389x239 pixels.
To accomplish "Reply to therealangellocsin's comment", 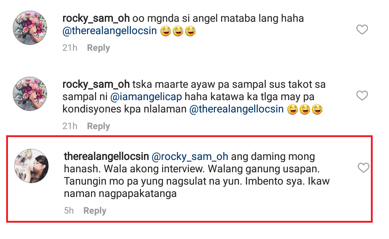I will pos(95,211).
